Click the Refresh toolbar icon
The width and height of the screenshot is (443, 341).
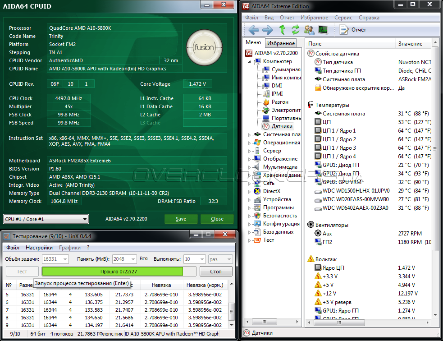[296, 30]
